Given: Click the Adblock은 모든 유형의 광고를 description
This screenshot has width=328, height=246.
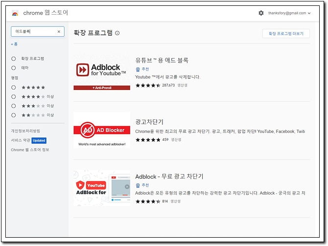Looking at the screenshot, I should (220, 193).
